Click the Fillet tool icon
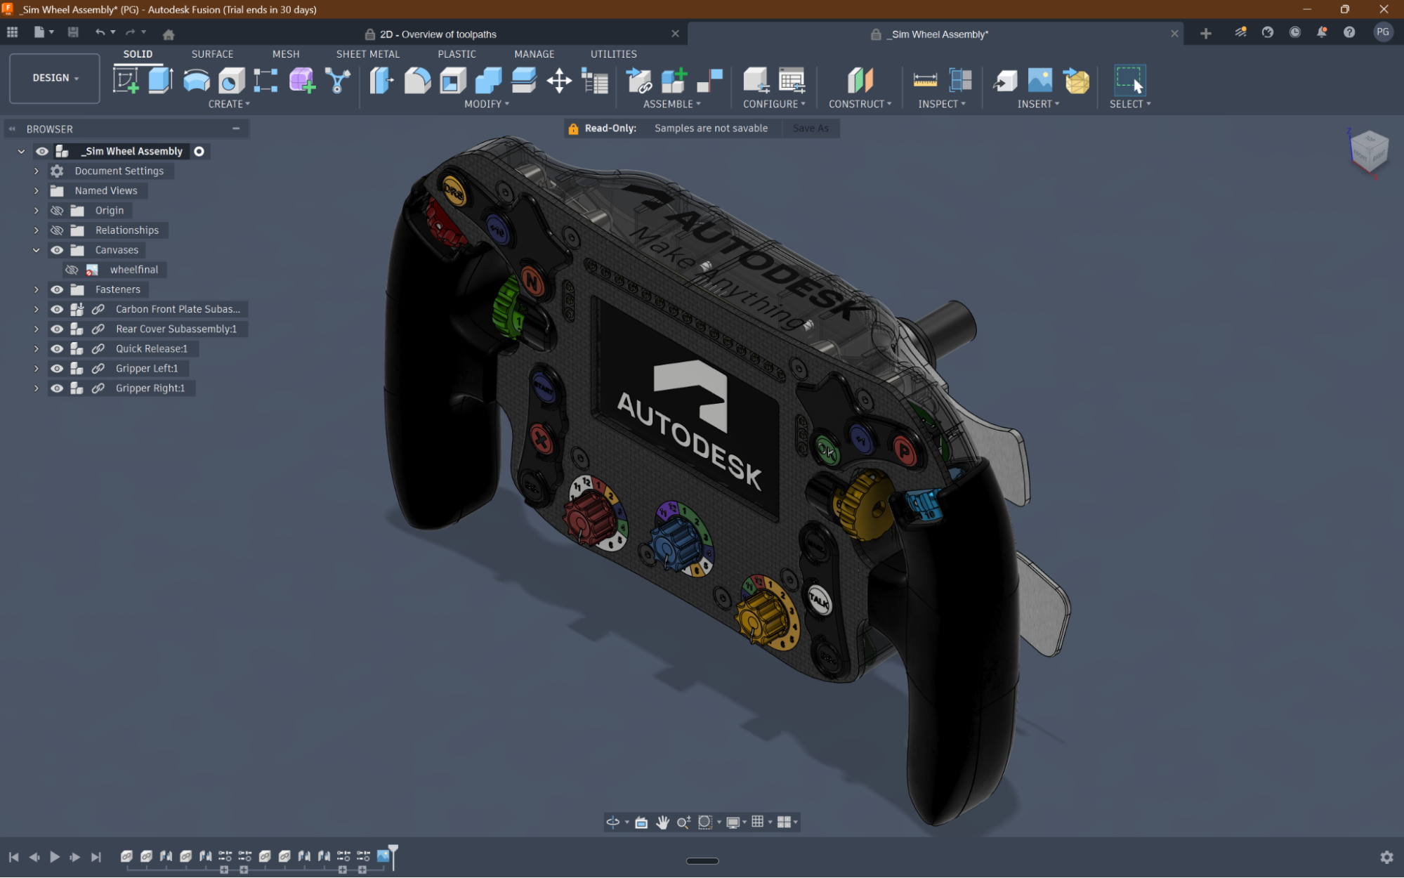 (417, 80)
